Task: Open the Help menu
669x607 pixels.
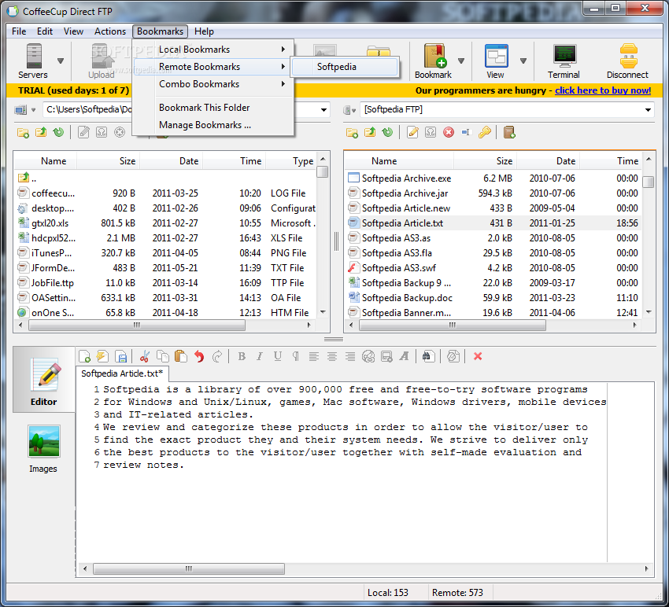Action: coord(204,31)
